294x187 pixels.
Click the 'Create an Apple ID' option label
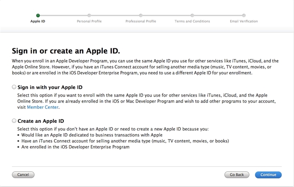pos(40,121)
